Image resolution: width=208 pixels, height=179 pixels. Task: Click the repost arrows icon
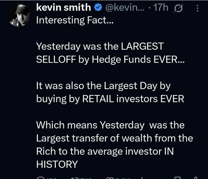point(74,178)
